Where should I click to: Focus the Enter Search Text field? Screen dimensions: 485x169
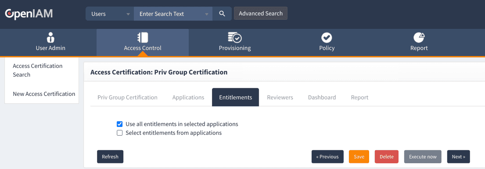coord(173,14)
